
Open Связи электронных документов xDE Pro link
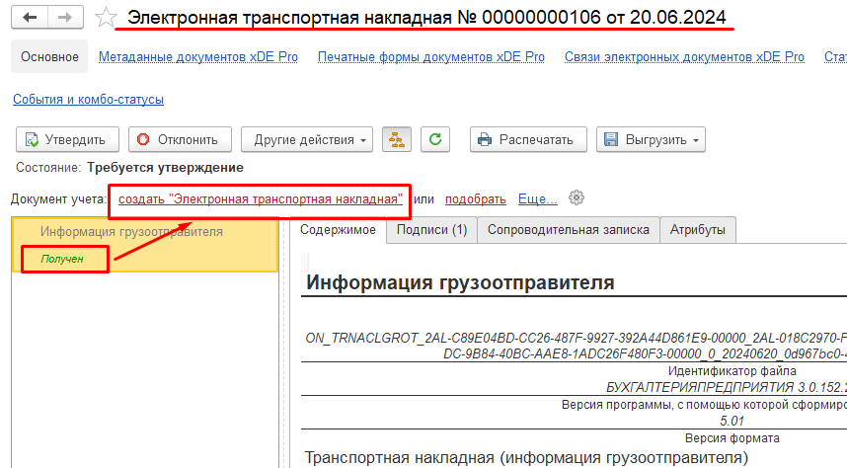click(684, 56)
